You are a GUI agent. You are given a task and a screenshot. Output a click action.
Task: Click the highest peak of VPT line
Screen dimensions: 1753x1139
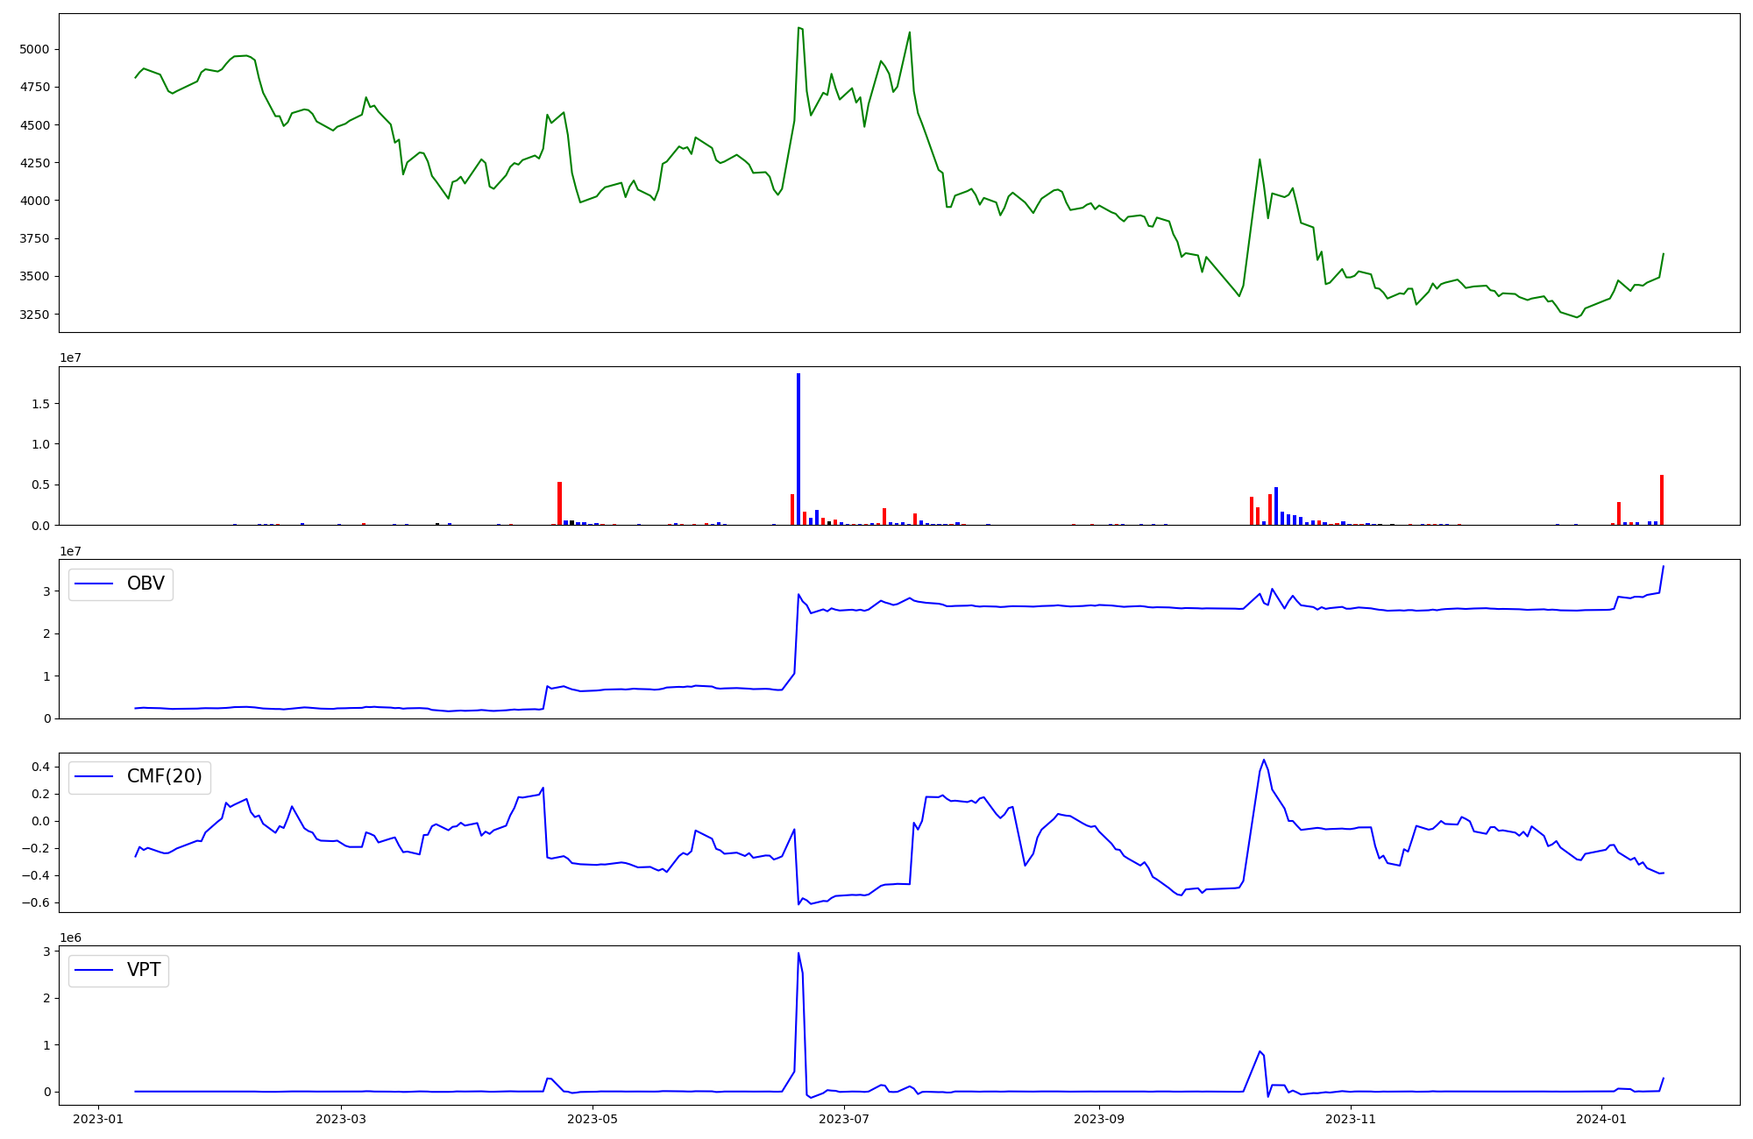(798, 953)
